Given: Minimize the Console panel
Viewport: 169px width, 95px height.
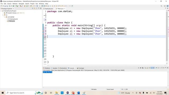Looking at the screenshot, I should (x=166, y=68).
